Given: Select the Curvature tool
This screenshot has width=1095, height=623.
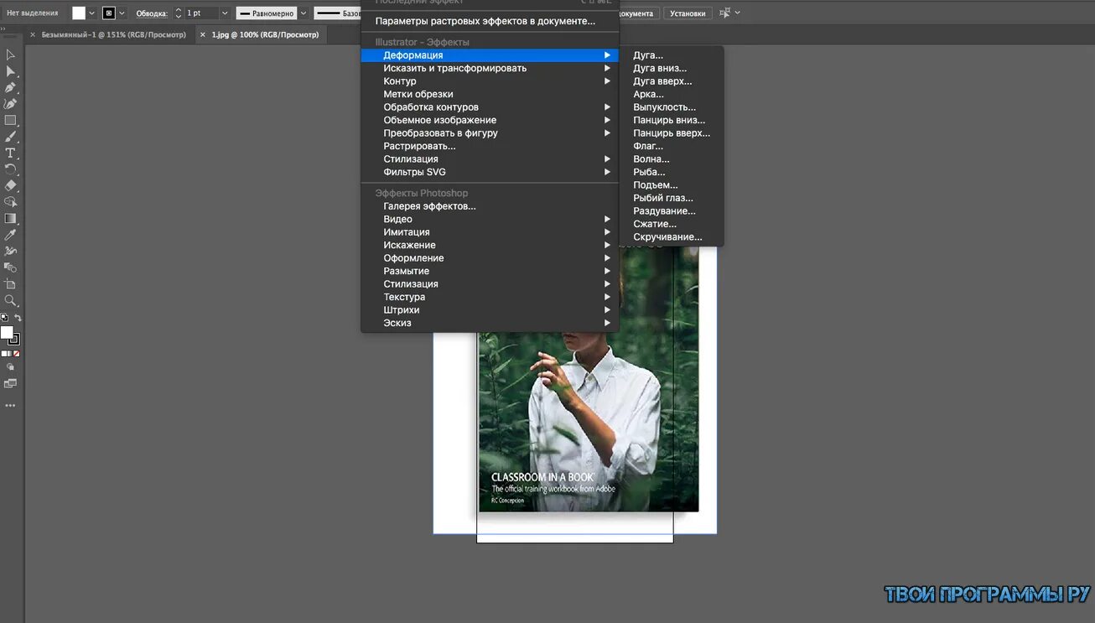Looking at the screenshot, I should (10, 104).
